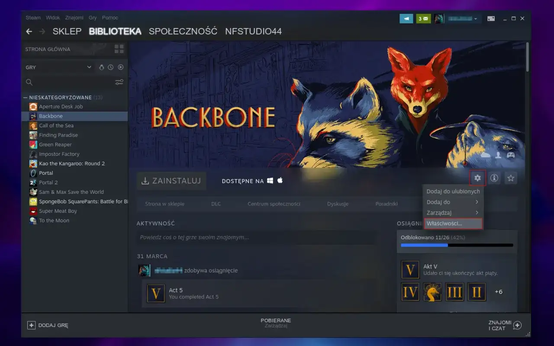Open Zarządzaj under POBIERANE
554x346 pixels.
coord(277,326)
